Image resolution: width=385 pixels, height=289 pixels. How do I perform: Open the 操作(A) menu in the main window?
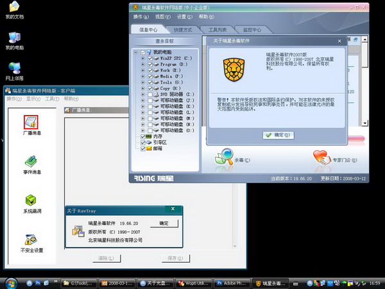[141, 17]
